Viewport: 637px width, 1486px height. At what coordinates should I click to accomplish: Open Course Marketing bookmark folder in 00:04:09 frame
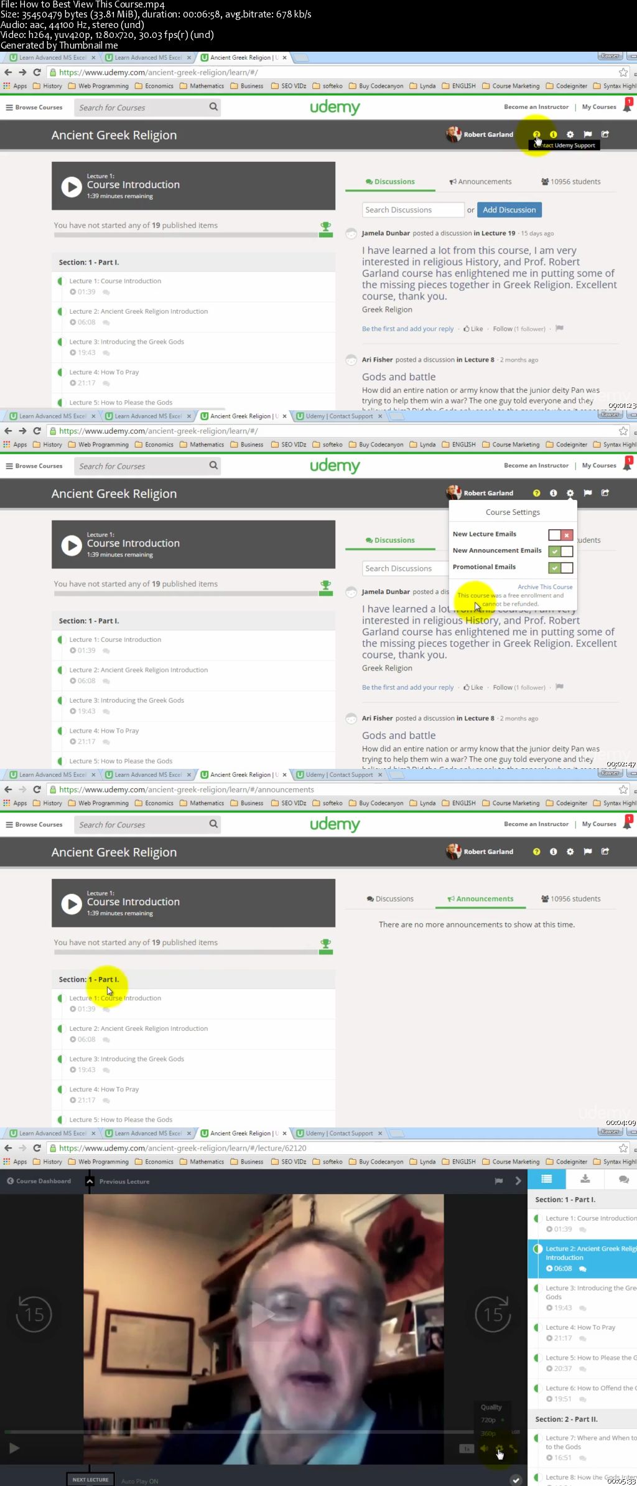pyautogui.click(x=511, y=803)
